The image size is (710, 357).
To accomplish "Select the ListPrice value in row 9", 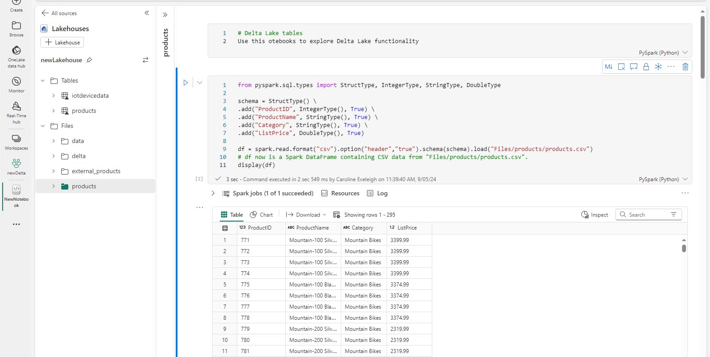I will [409, 329].
